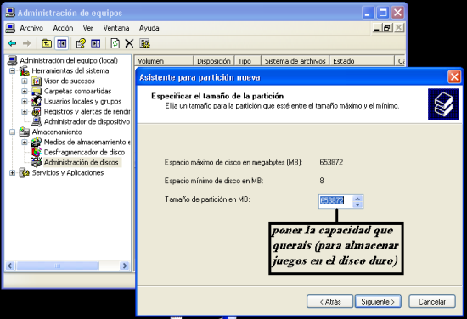This screenshot has height=319, width=467.
Task: Expand Medios de almacenamiento node
Action: point(25,142)
